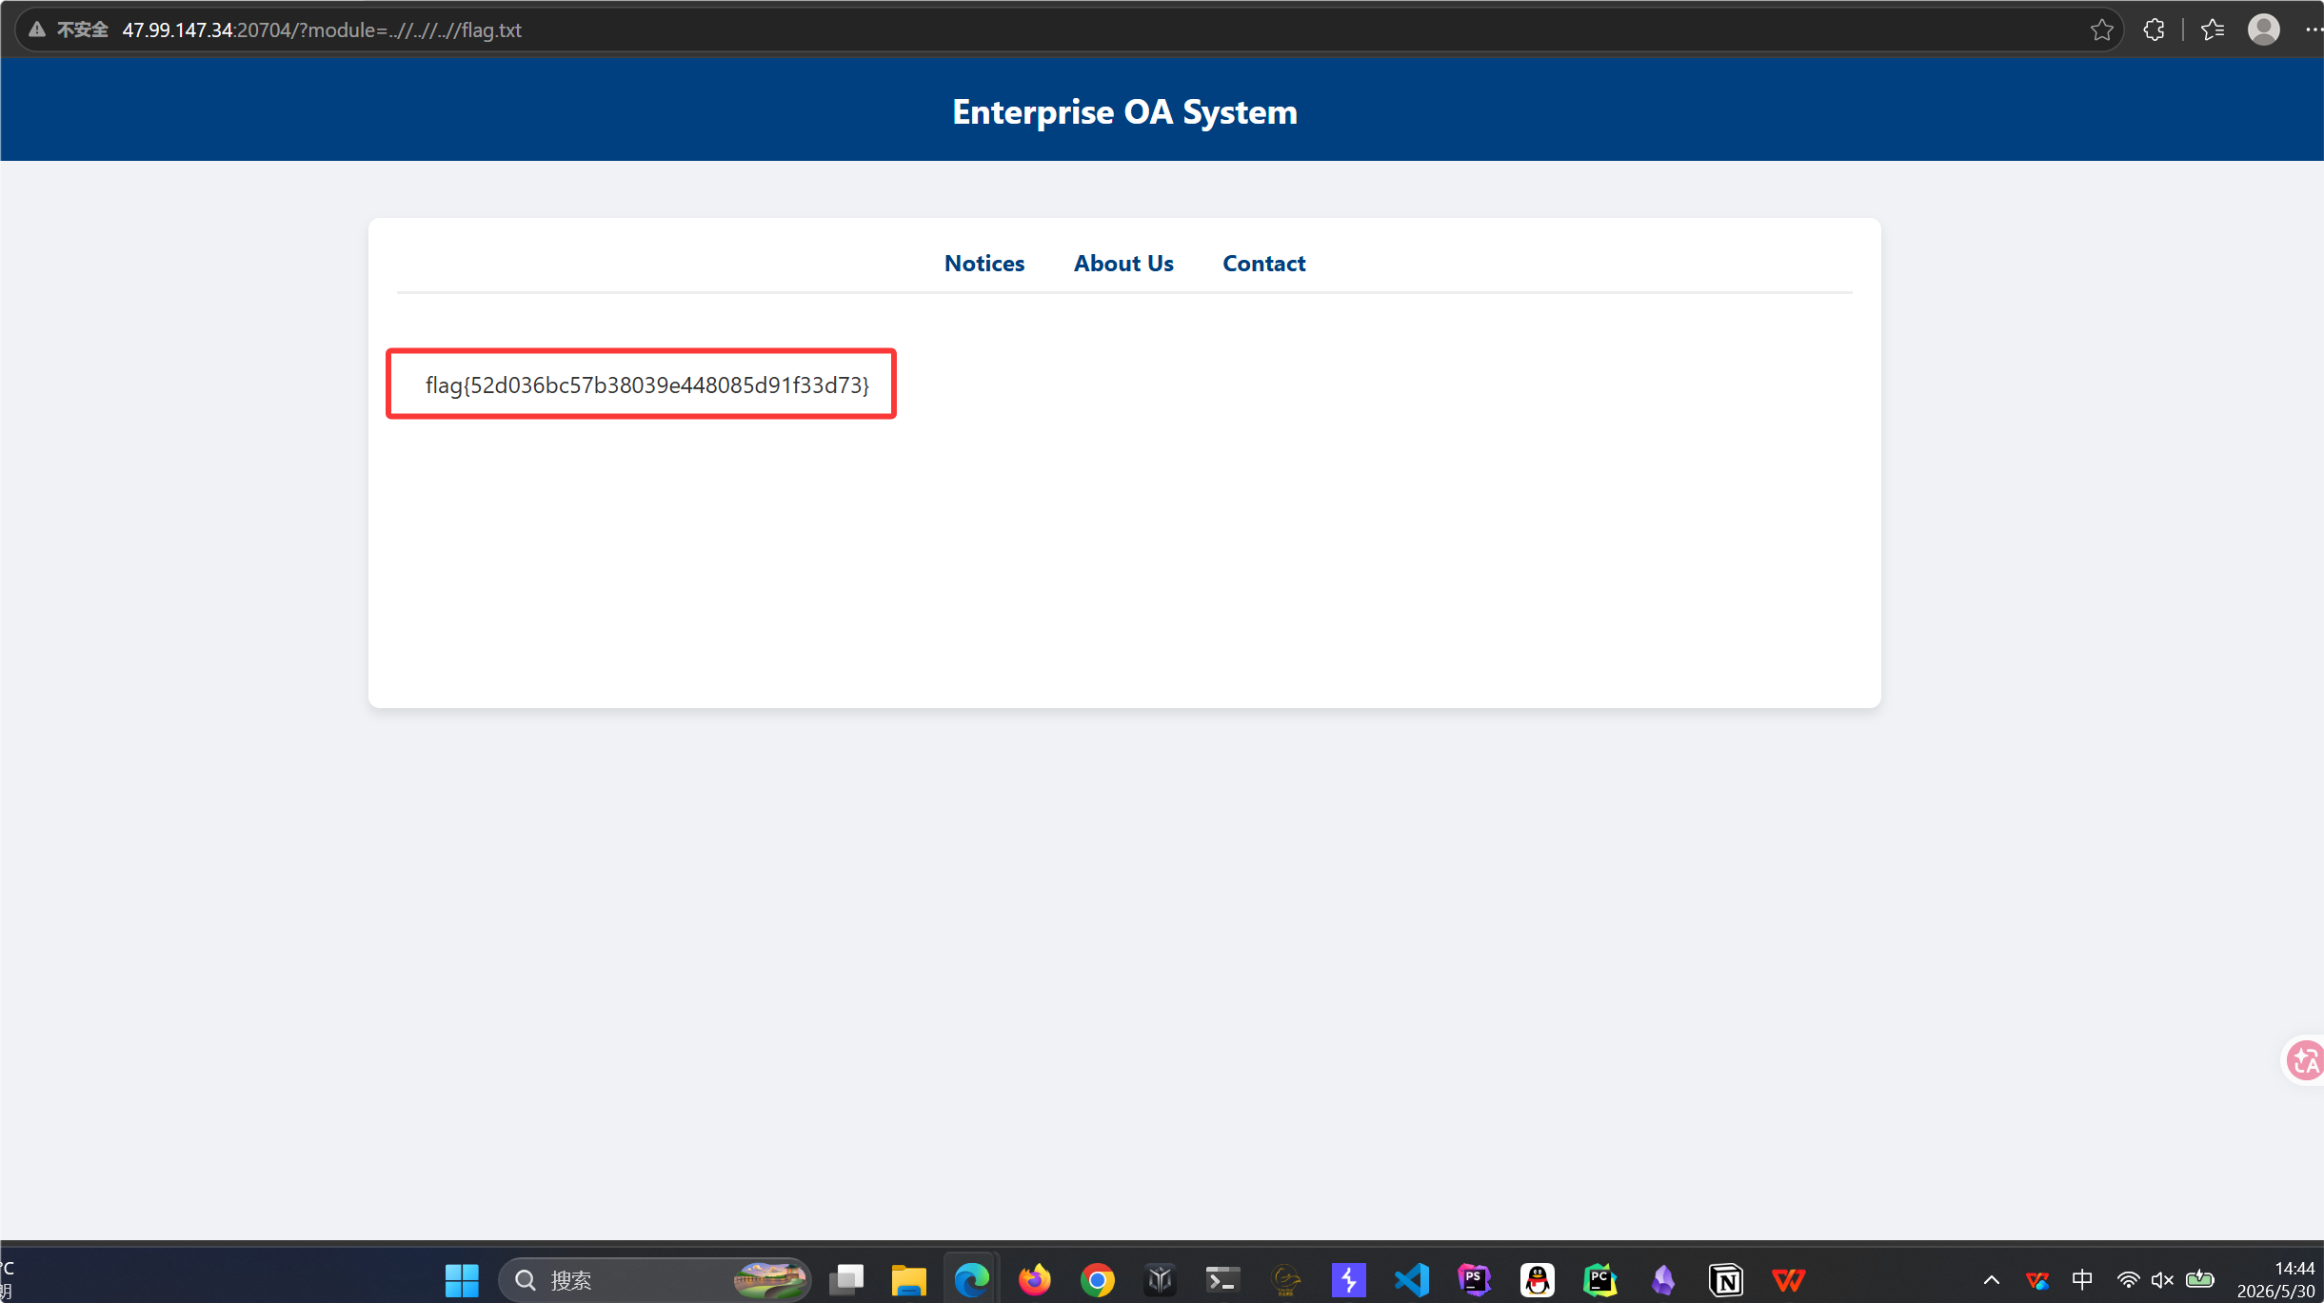Open the favorites list icon

click(x=2212, y=30)
